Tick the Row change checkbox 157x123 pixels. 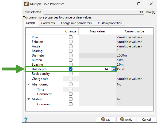[x=71, y=37]
